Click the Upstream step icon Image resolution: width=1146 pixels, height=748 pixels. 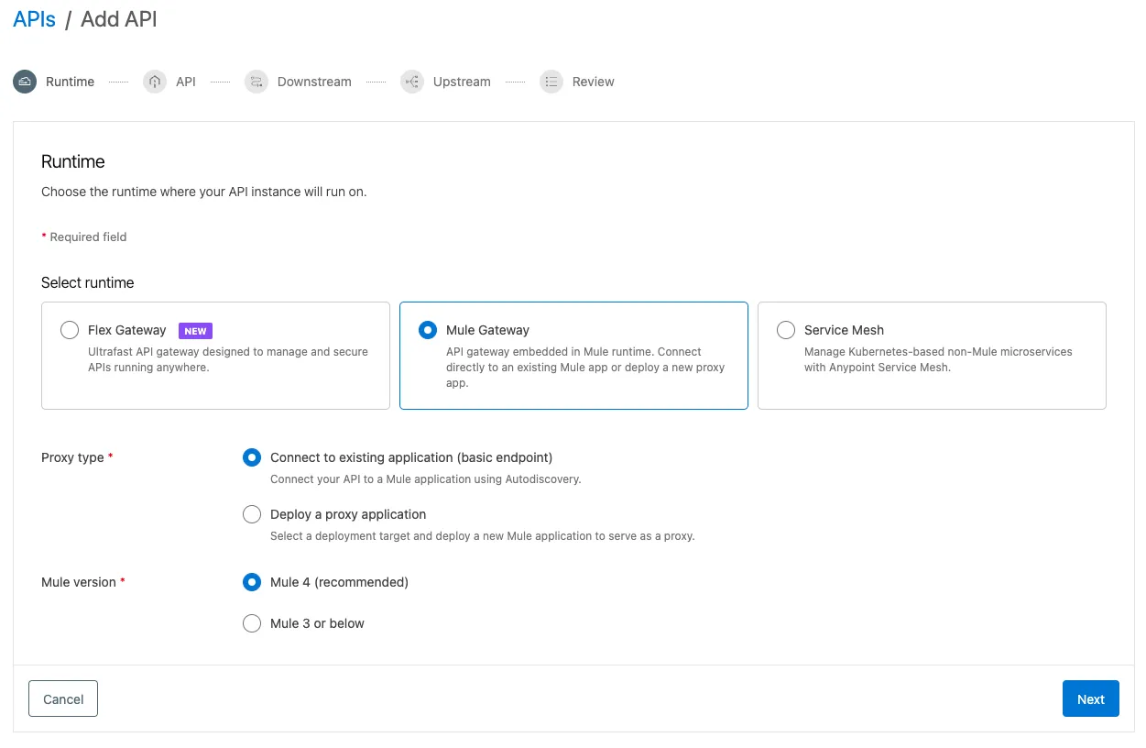412,82
